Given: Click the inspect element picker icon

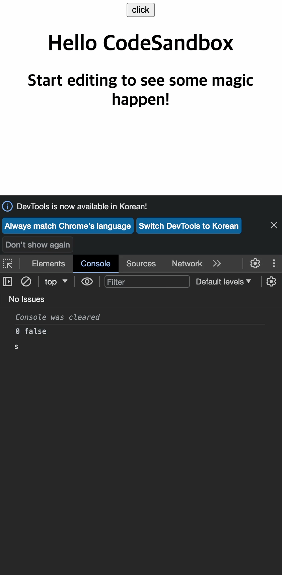Looking at the screenshot, I should coord(7,264).
